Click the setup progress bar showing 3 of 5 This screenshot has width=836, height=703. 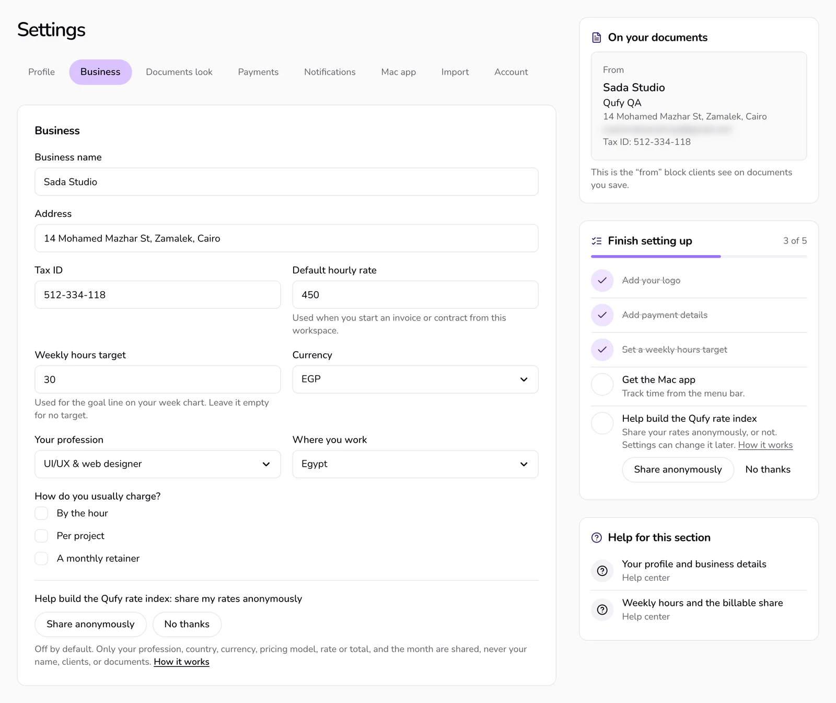click(699, 257)
